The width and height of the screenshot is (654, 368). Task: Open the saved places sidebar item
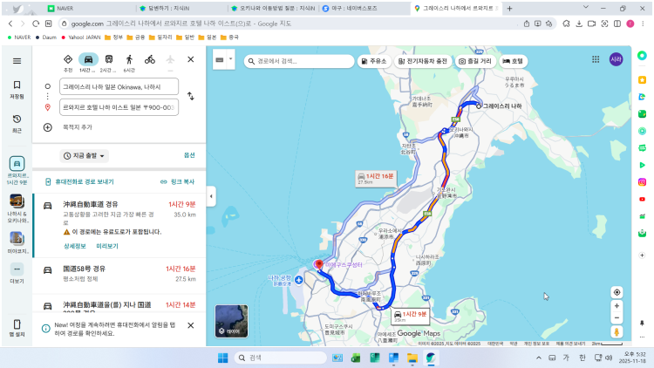click(x=17, y=89)
